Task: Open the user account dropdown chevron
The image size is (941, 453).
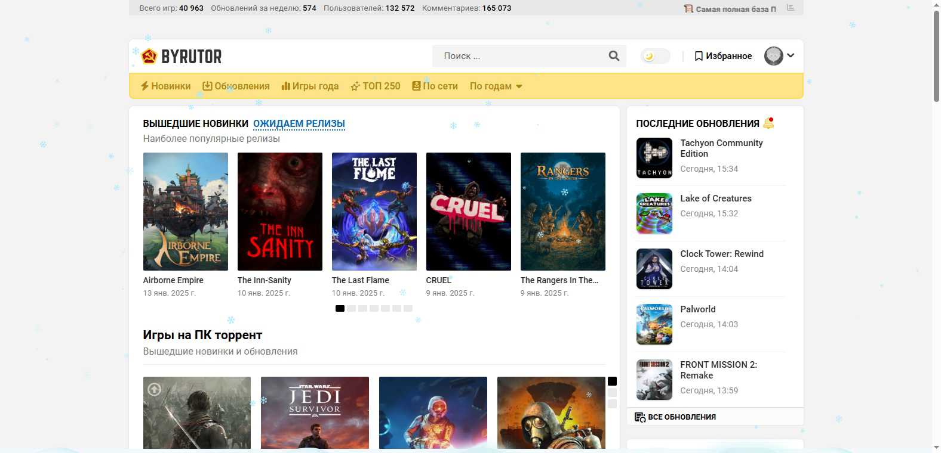Action: tap(791, 55)
